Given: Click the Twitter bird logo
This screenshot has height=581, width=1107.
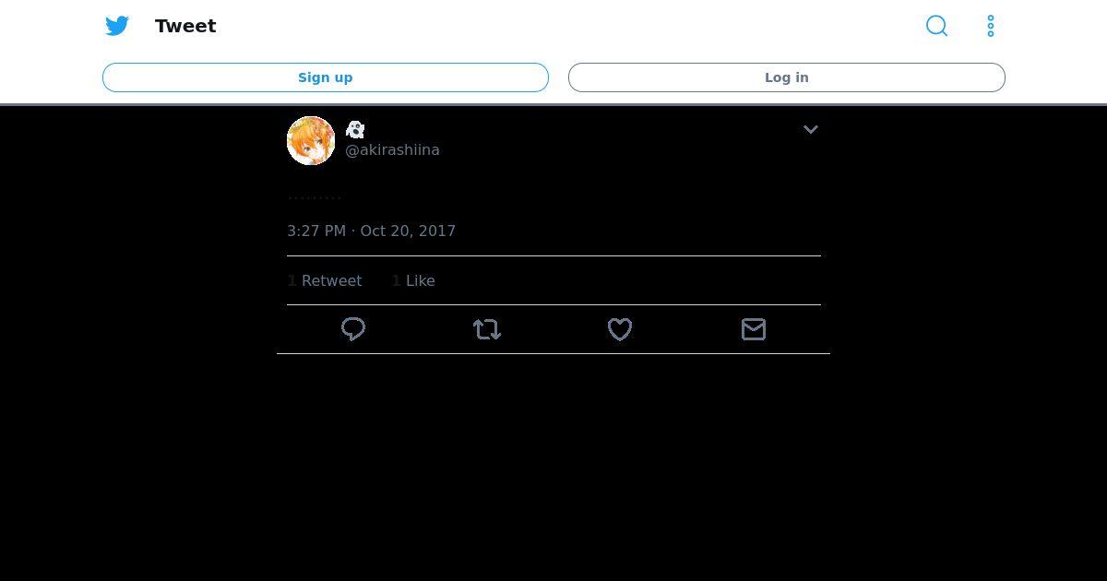Looking at the screenshot, I should (117, 26).
